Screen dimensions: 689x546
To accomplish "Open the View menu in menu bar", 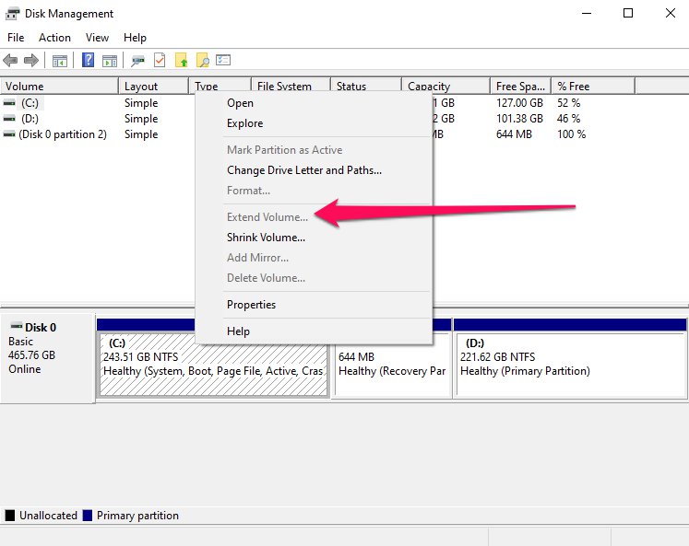I will tap(97, 38).
